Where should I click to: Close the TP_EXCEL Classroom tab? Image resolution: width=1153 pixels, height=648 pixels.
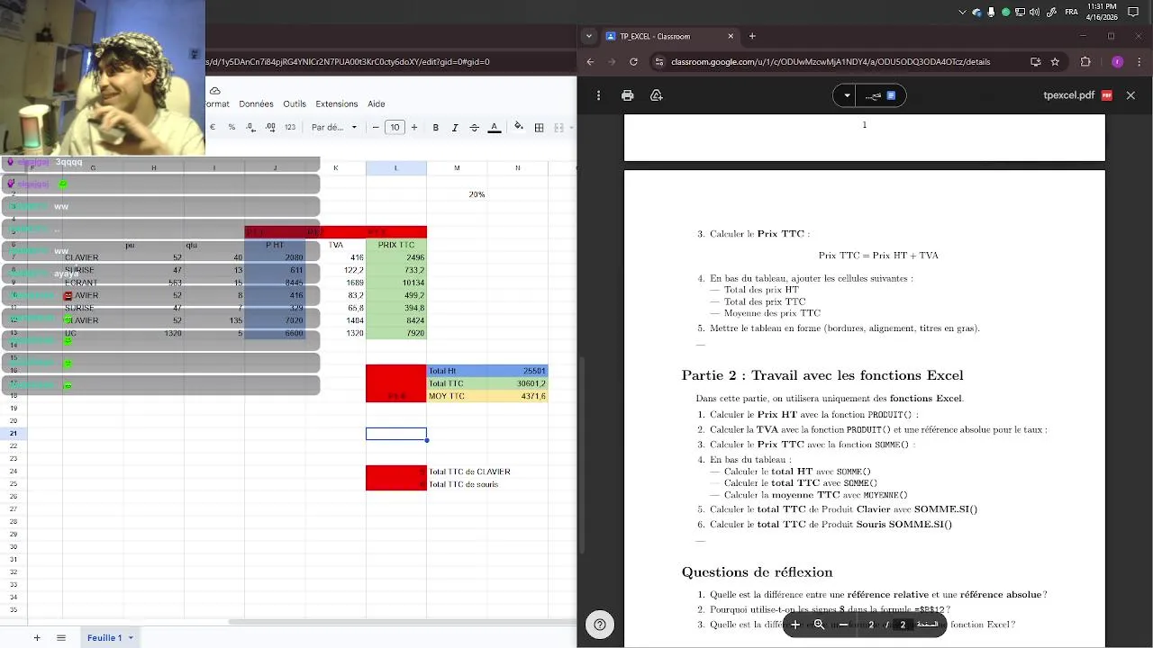731,36
